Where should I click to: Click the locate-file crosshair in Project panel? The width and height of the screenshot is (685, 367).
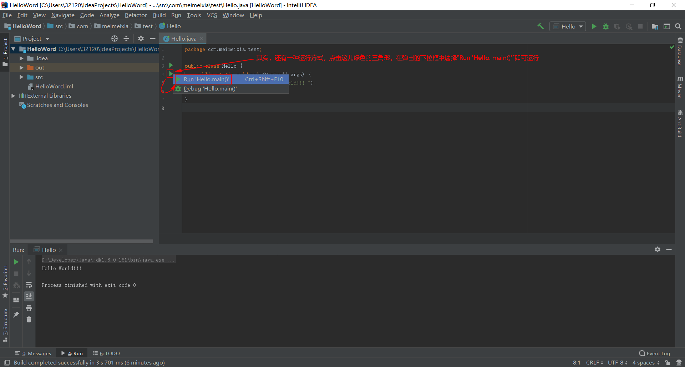[115, 38]
